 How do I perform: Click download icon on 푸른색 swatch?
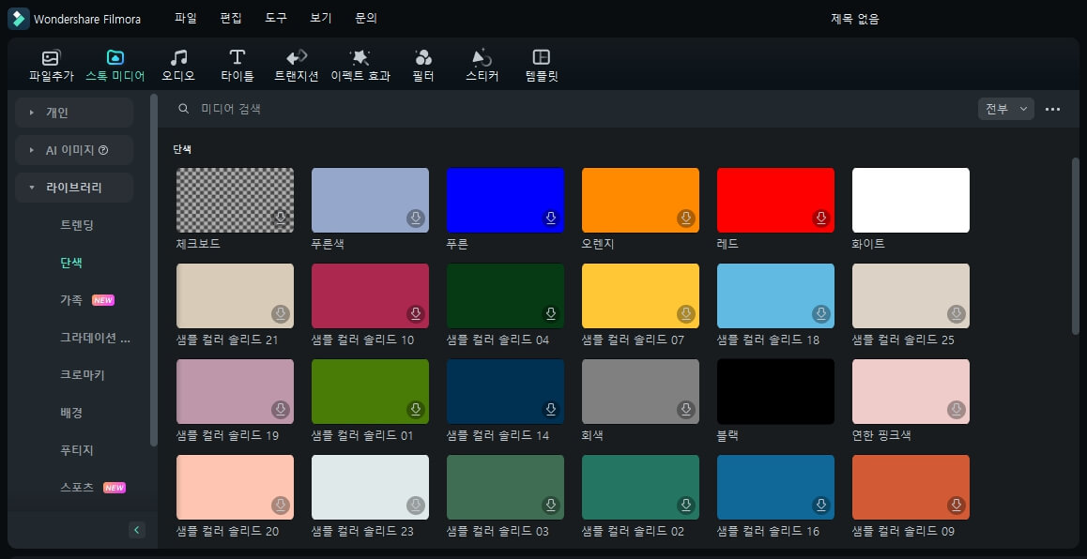(x=415, y=219)
